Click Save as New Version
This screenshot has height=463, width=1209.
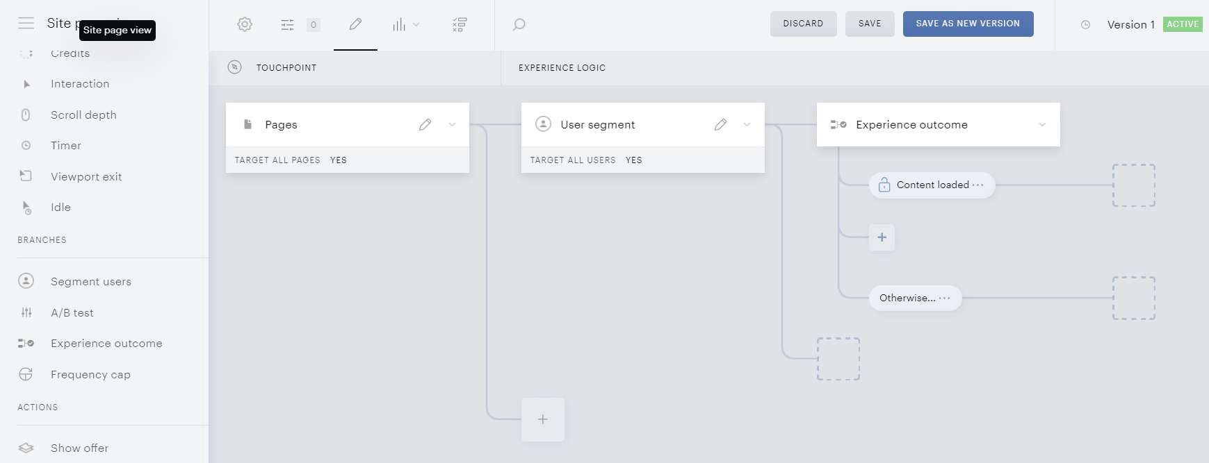[x=968, y=24]
